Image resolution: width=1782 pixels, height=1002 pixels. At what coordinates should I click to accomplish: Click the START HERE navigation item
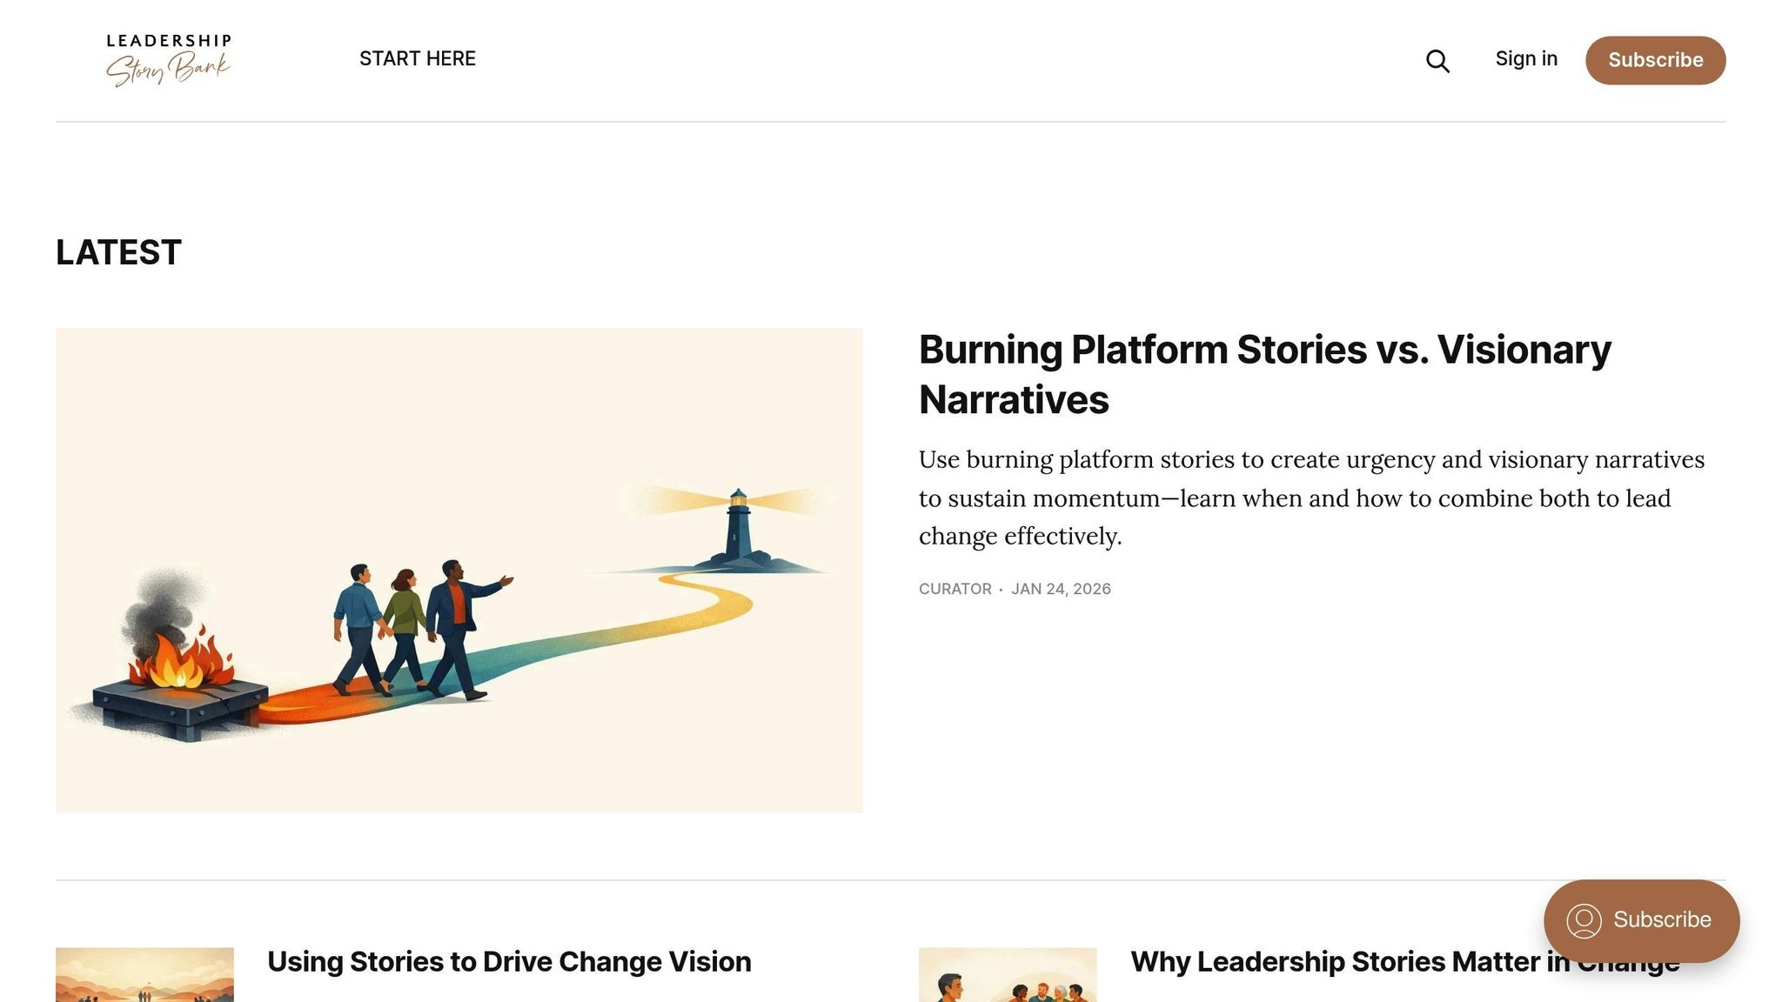click(418, 58)
